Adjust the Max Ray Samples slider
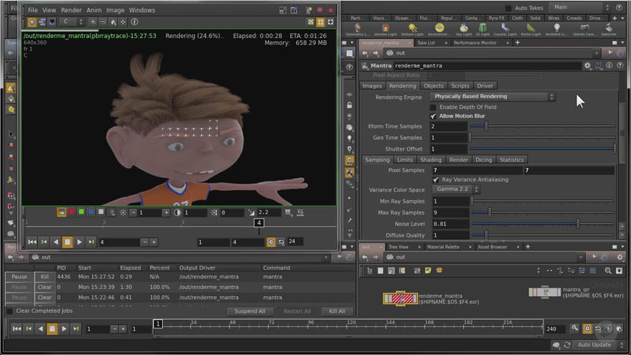631x355 pixels. coord(543,212)
